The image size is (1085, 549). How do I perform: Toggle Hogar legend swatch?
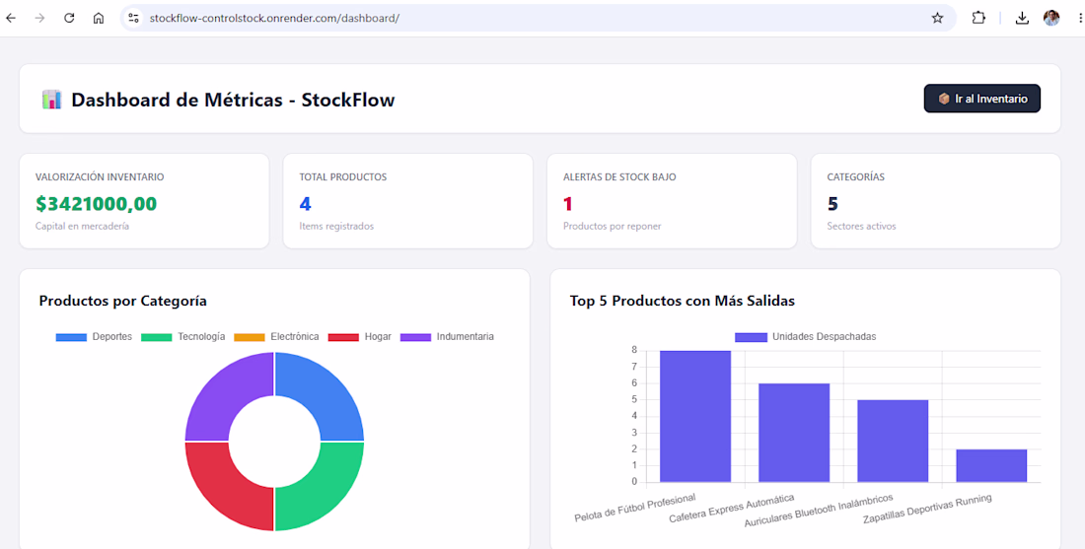point(343,337)
